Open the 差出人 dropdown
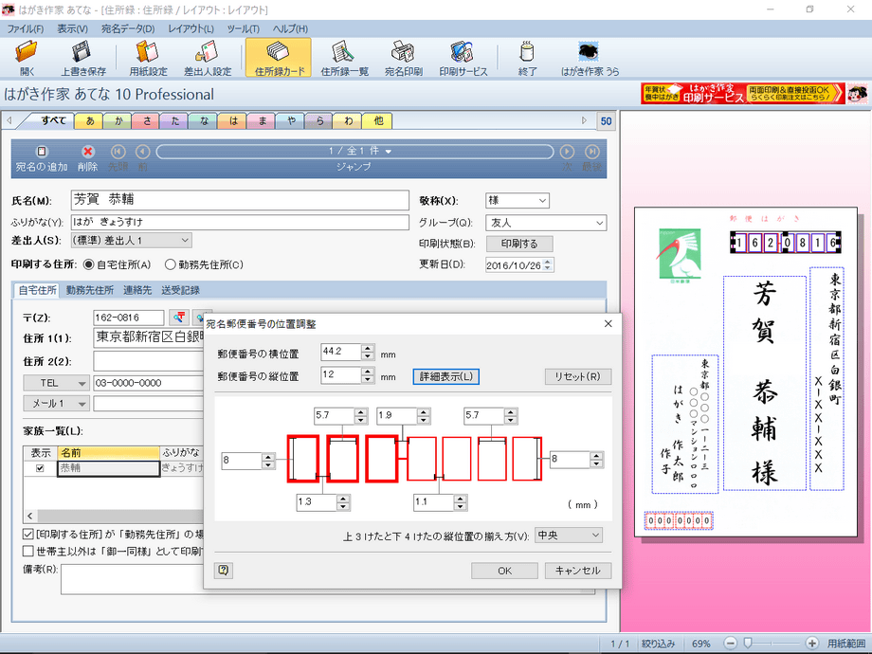 [x=131, y=240]
